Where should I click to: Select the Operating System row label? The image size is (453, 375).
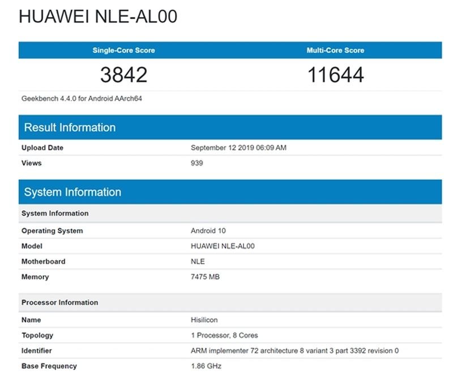point(52,231)
